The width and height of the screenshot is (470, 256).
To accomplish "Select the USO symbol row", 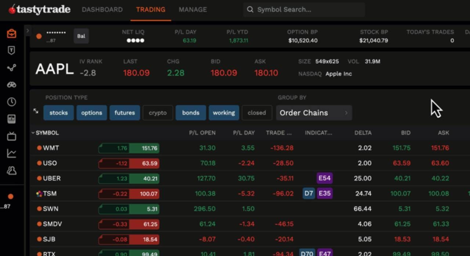I will click(250, 163).
